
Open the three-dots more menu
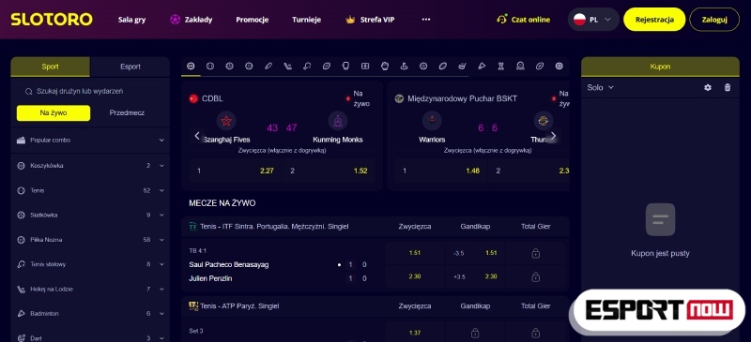[x=426, y=20]
